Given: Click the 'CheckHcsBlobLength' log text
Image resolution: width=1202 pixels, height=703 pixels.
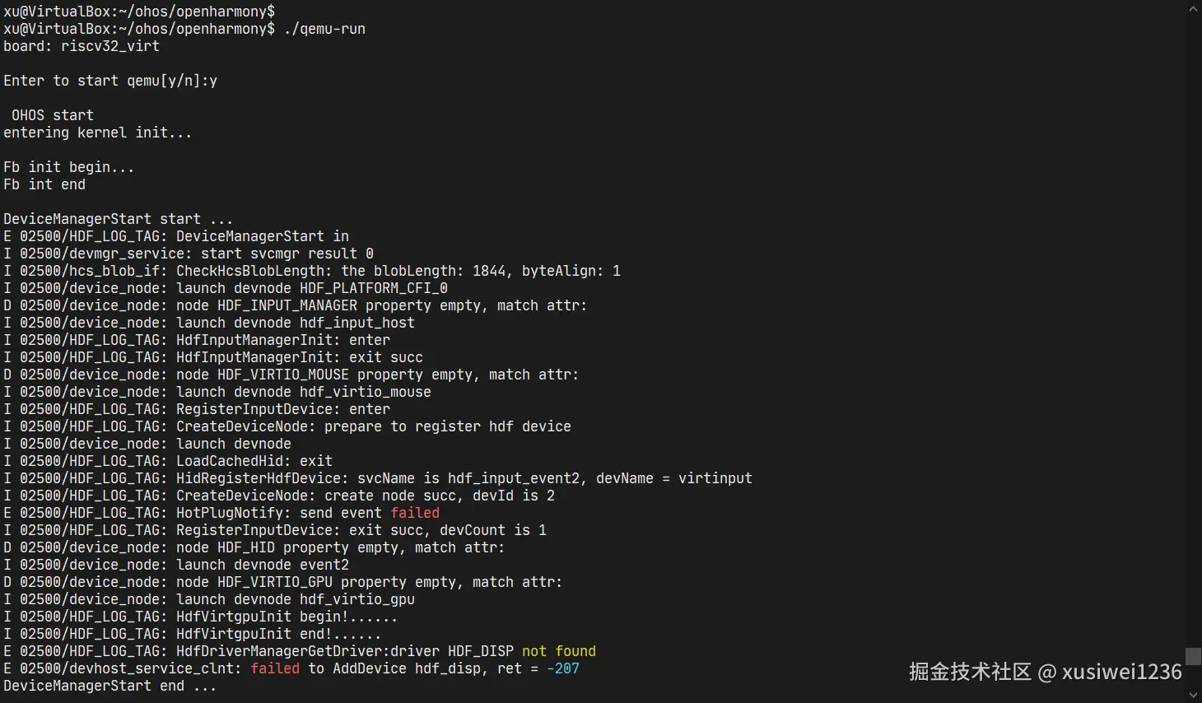Looking at the screenshot, I should [250, 271].
